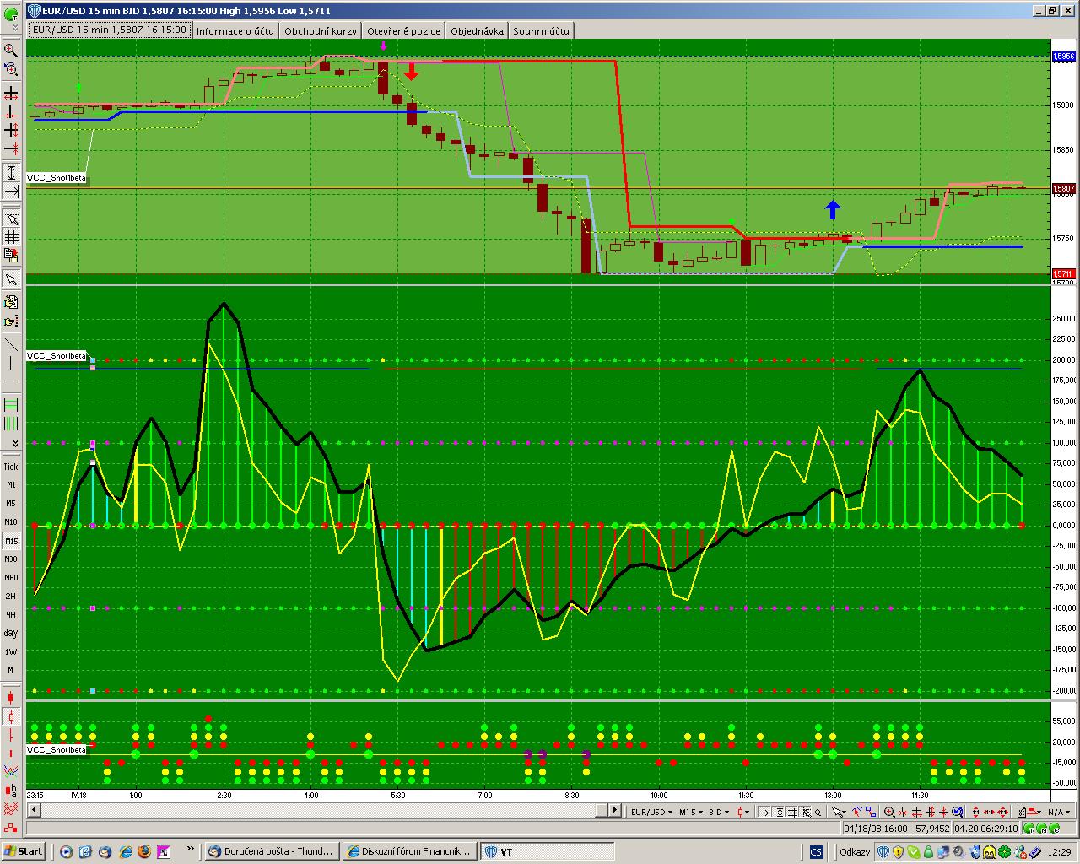Open the Internet Explorer quick launch icon
Viewport: 1080px width, 864px height.
click(125, 851)
